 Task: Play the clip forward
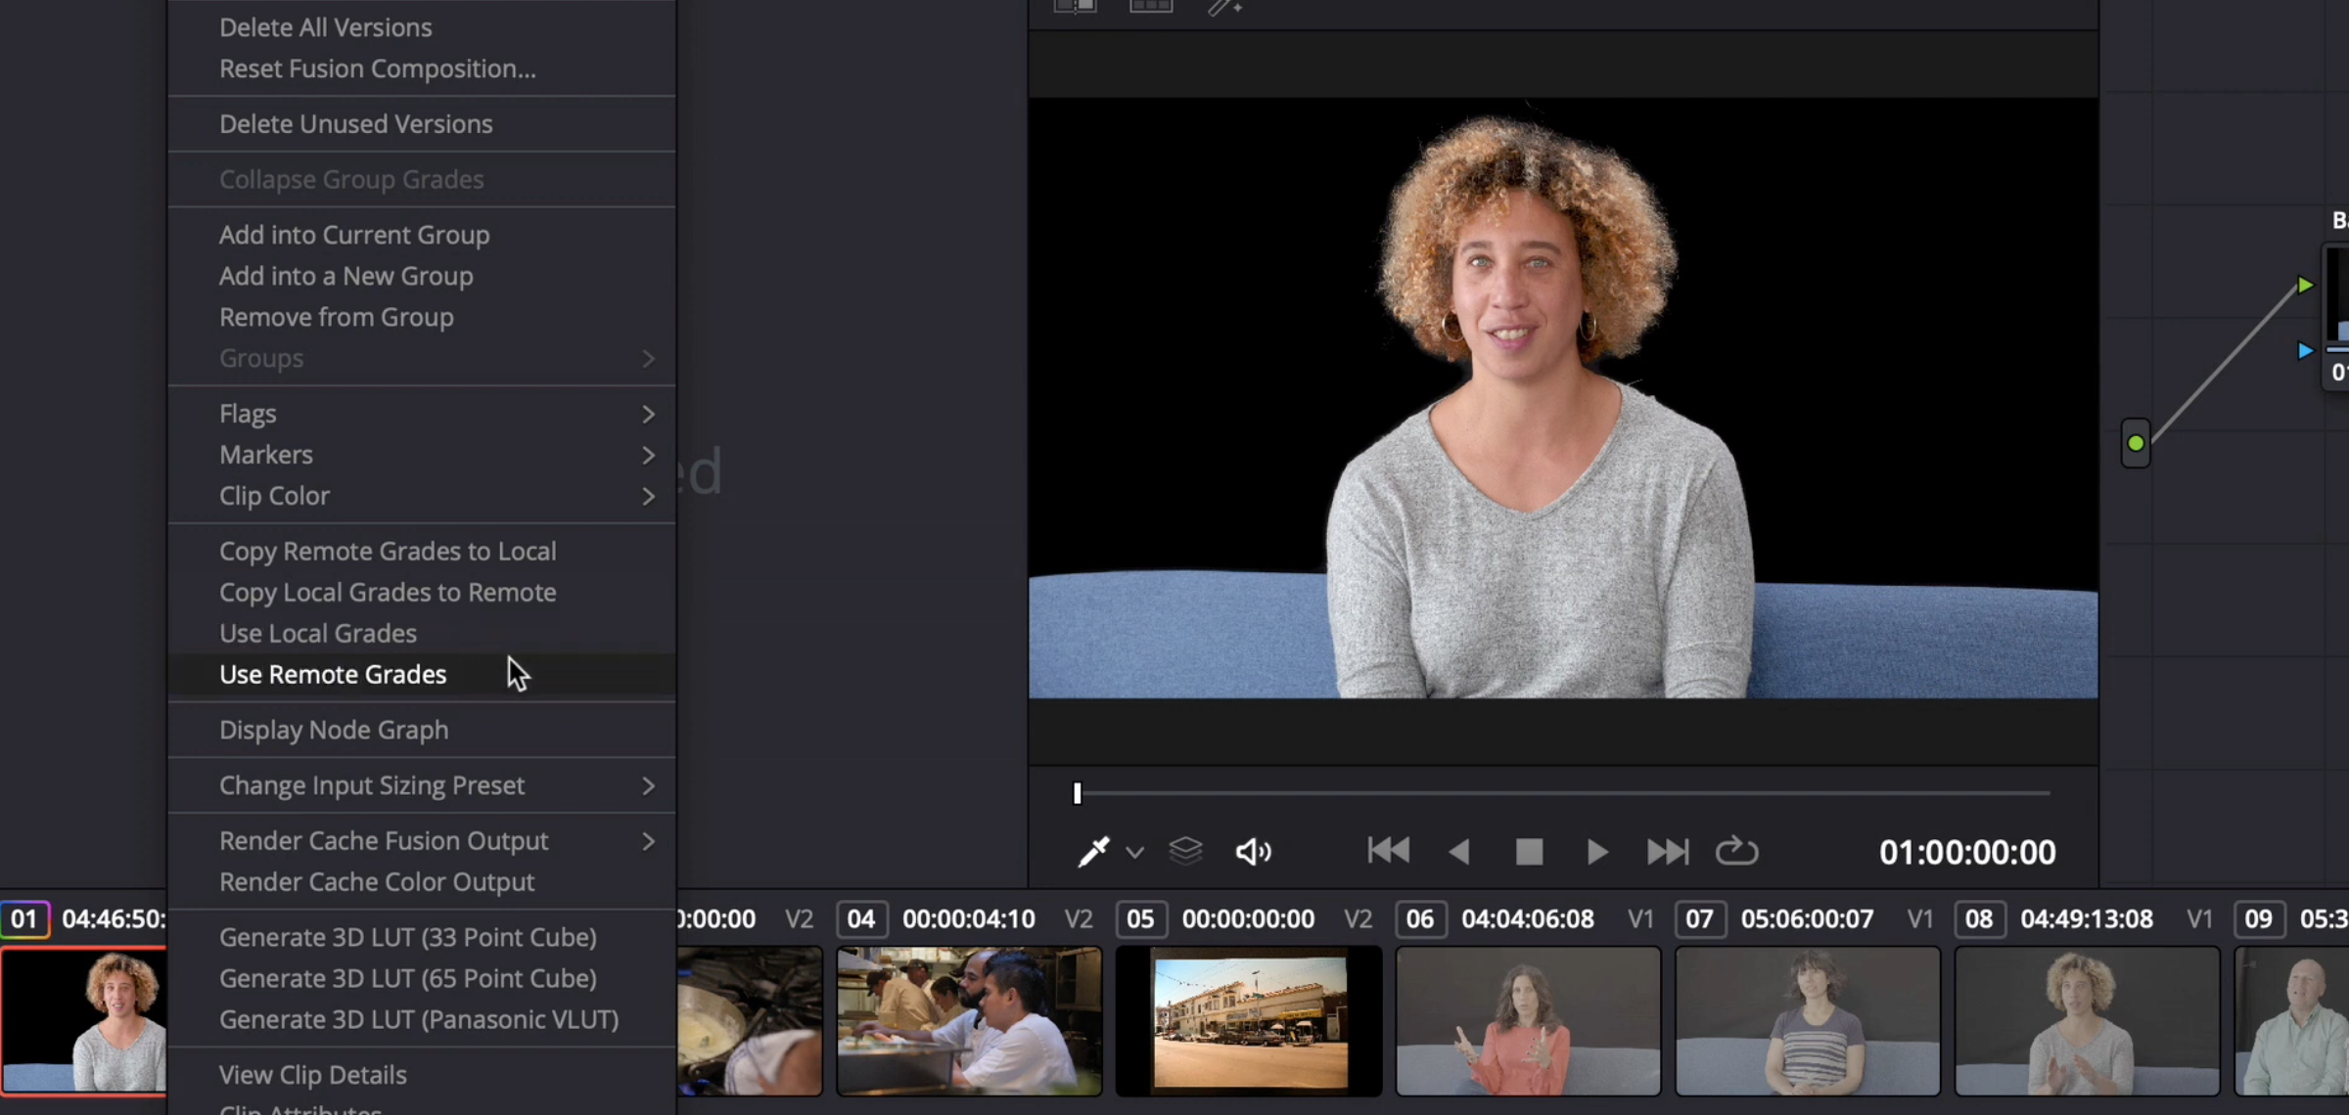pyautogui.click(x=1597, y=852)
